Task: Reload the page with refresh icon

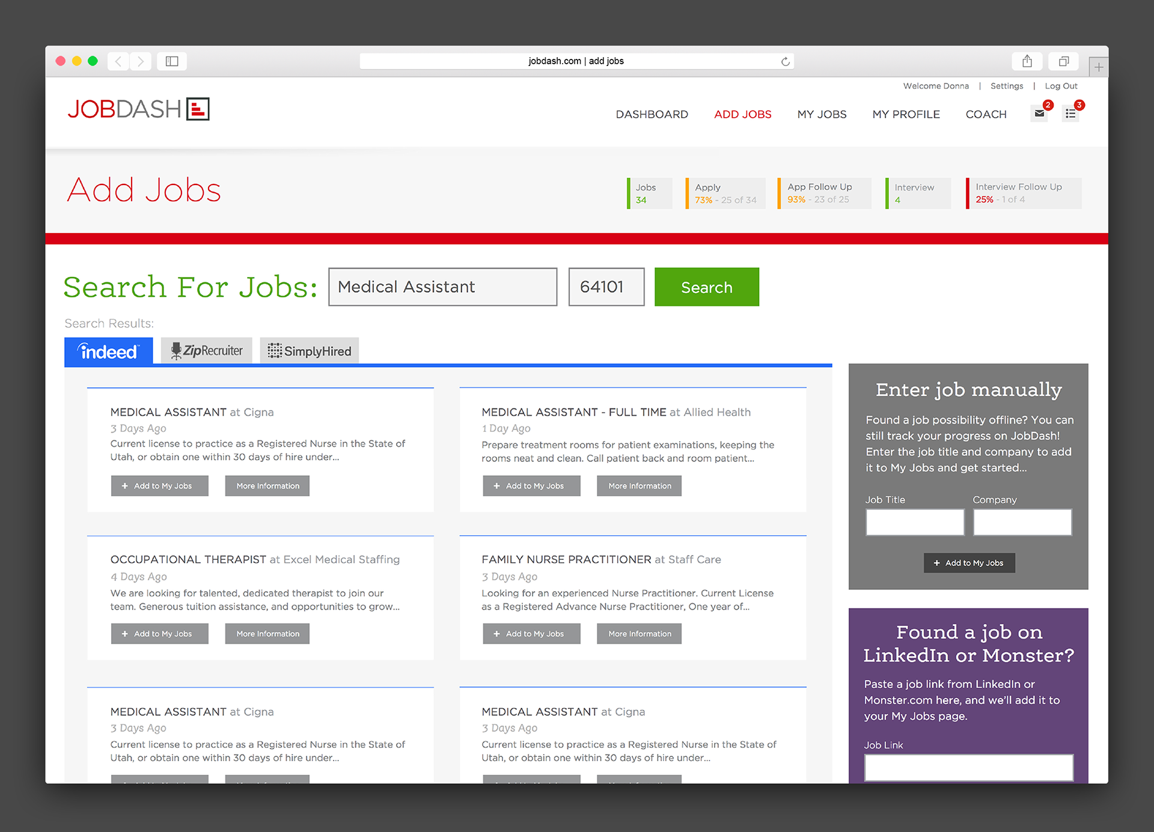Action: [785, 61]
